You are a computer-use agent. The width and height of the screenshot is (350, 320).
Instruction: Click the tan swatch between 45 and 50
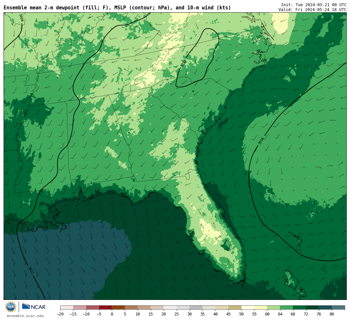(235, 308)
